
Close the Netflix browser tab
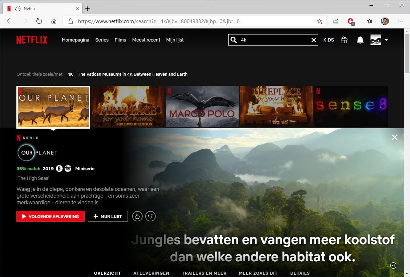click(x=77, y=8)
